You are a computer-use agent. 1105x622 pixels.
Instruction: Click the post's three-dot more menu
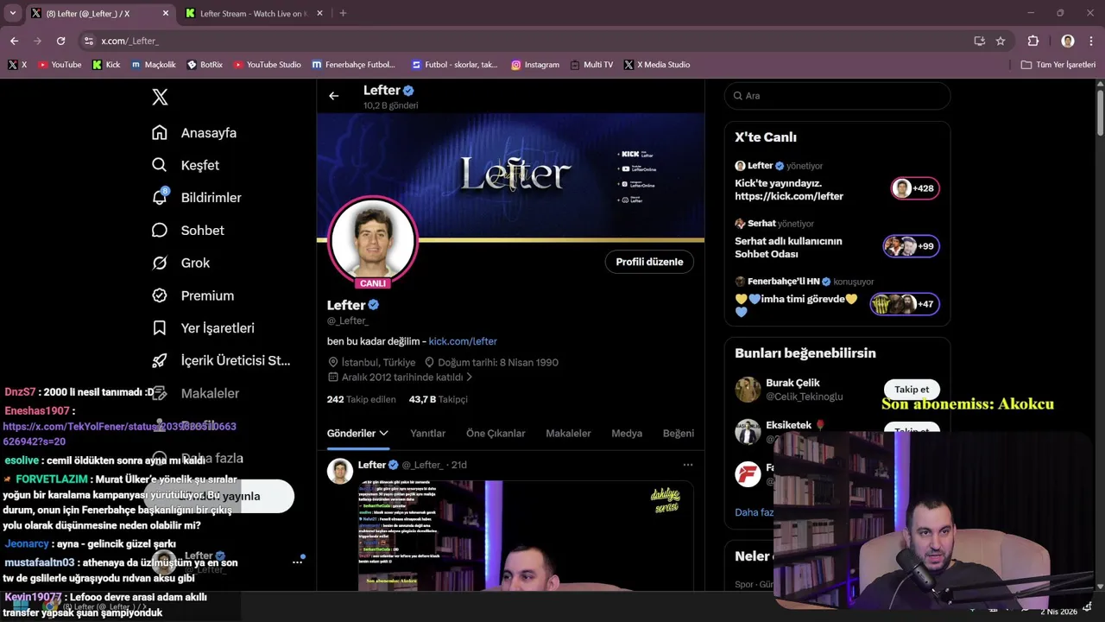tap(688, 465)
